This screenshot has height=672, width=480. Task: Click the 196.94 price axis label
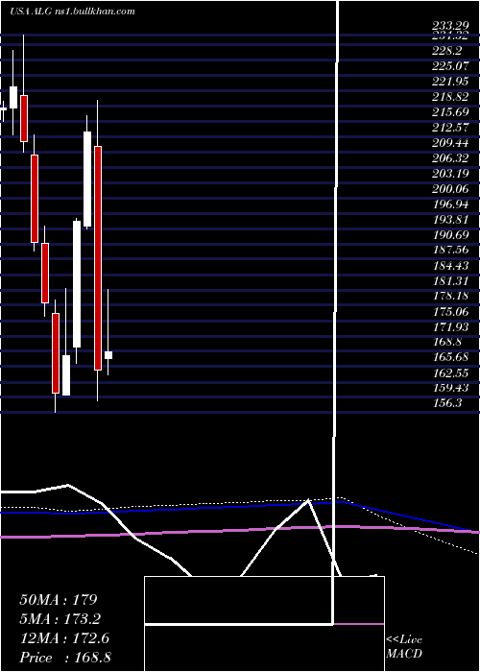tap(450, 204)
